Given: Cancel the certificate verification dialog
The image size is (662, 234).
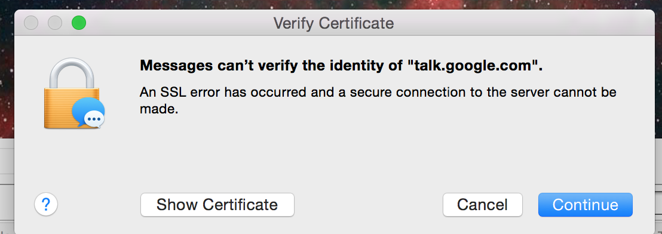Looking at the screenshot, I should point(483,205).
